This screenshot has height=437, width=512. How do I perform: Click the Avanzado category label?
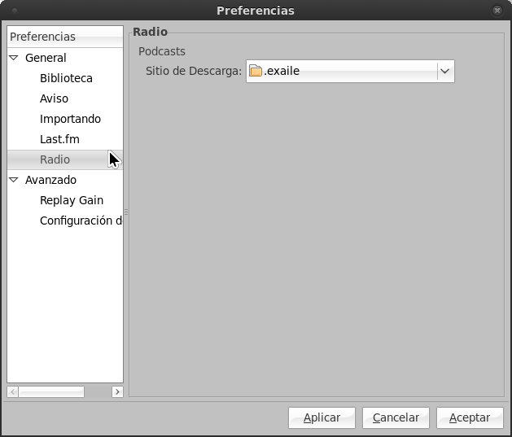(51, 180)
